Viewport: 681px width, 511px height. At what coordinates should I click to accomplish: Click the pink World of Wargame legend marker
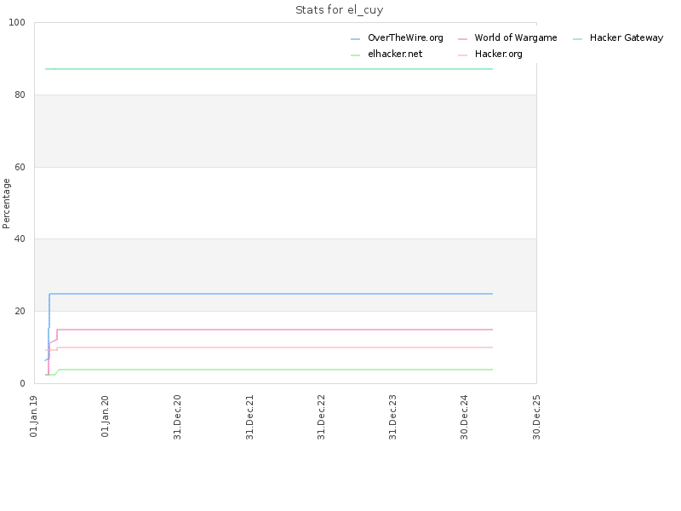click(x=462, y=39)
